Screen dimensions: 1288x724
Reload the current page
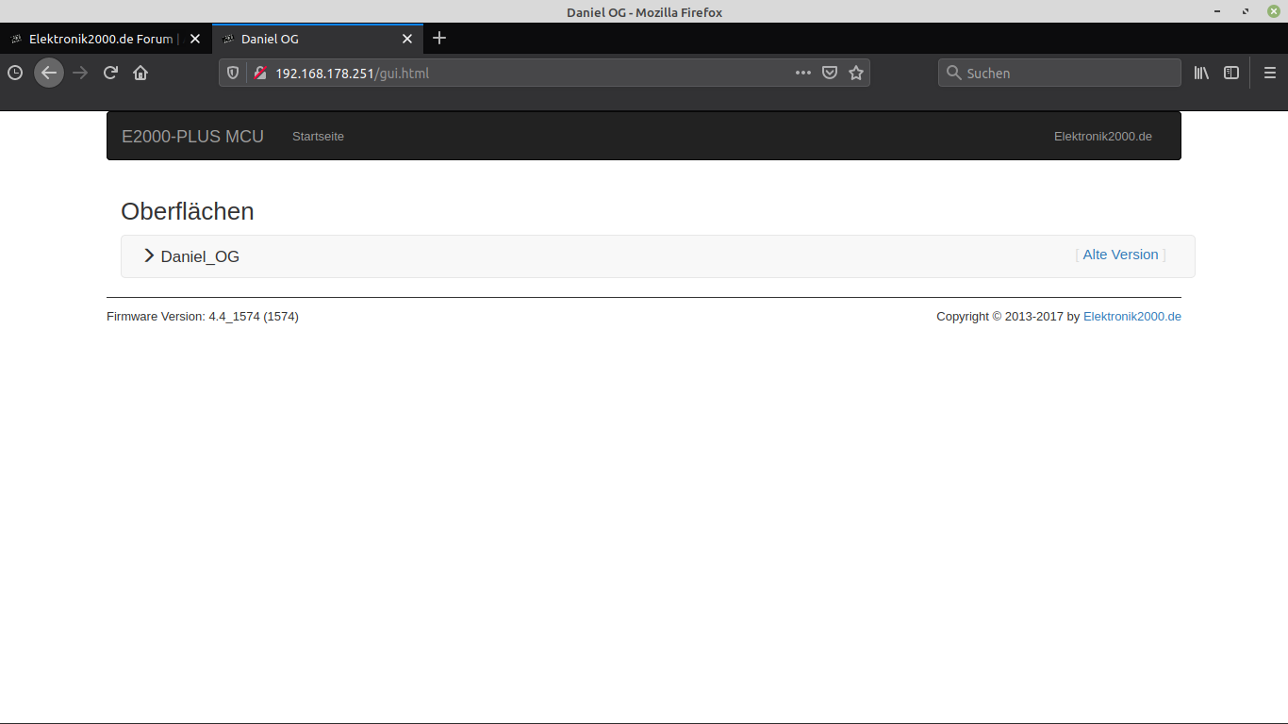110,73
